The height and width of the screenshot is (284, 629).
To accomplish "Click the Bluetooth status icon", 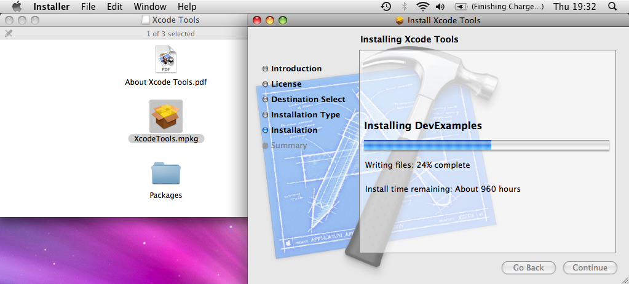I will (x=405, y=6).
